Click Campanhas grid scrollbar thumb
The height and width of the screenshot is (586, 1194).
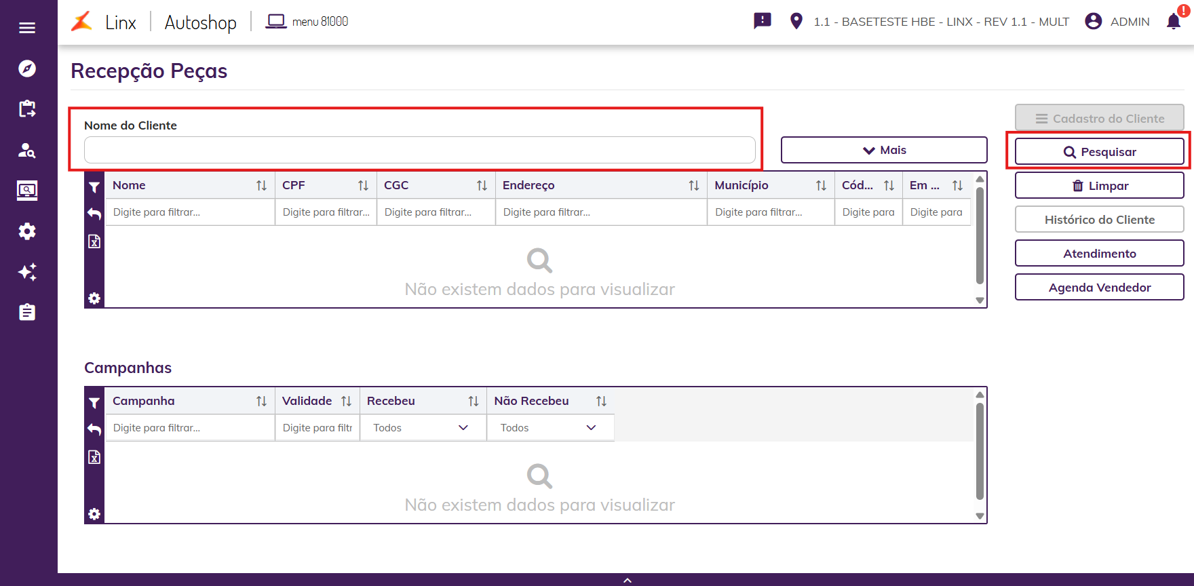(980, 451)
